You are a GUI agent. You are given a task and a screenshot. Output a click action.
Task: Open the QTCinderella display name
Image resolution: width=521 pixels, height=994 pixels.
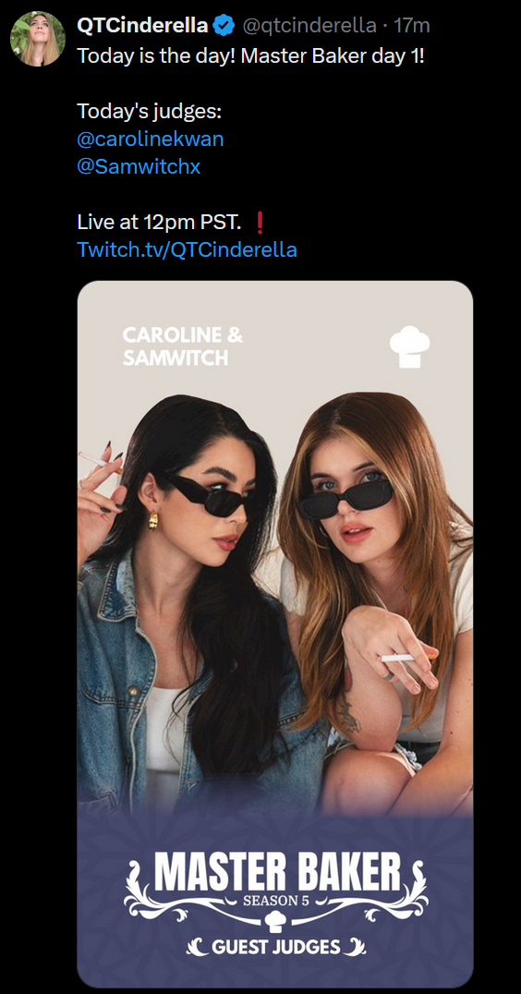(x=142, y=25)
